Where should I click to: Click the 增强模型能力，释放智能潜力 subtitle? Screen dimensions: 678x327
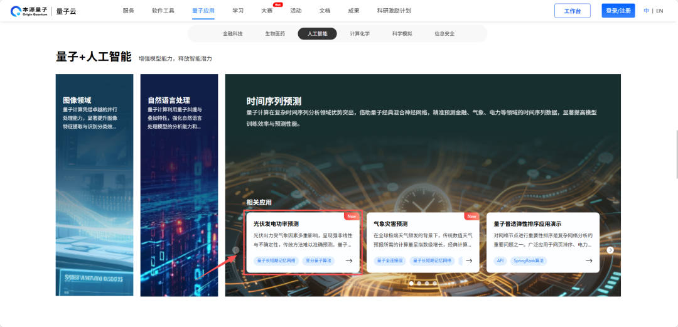176,58
